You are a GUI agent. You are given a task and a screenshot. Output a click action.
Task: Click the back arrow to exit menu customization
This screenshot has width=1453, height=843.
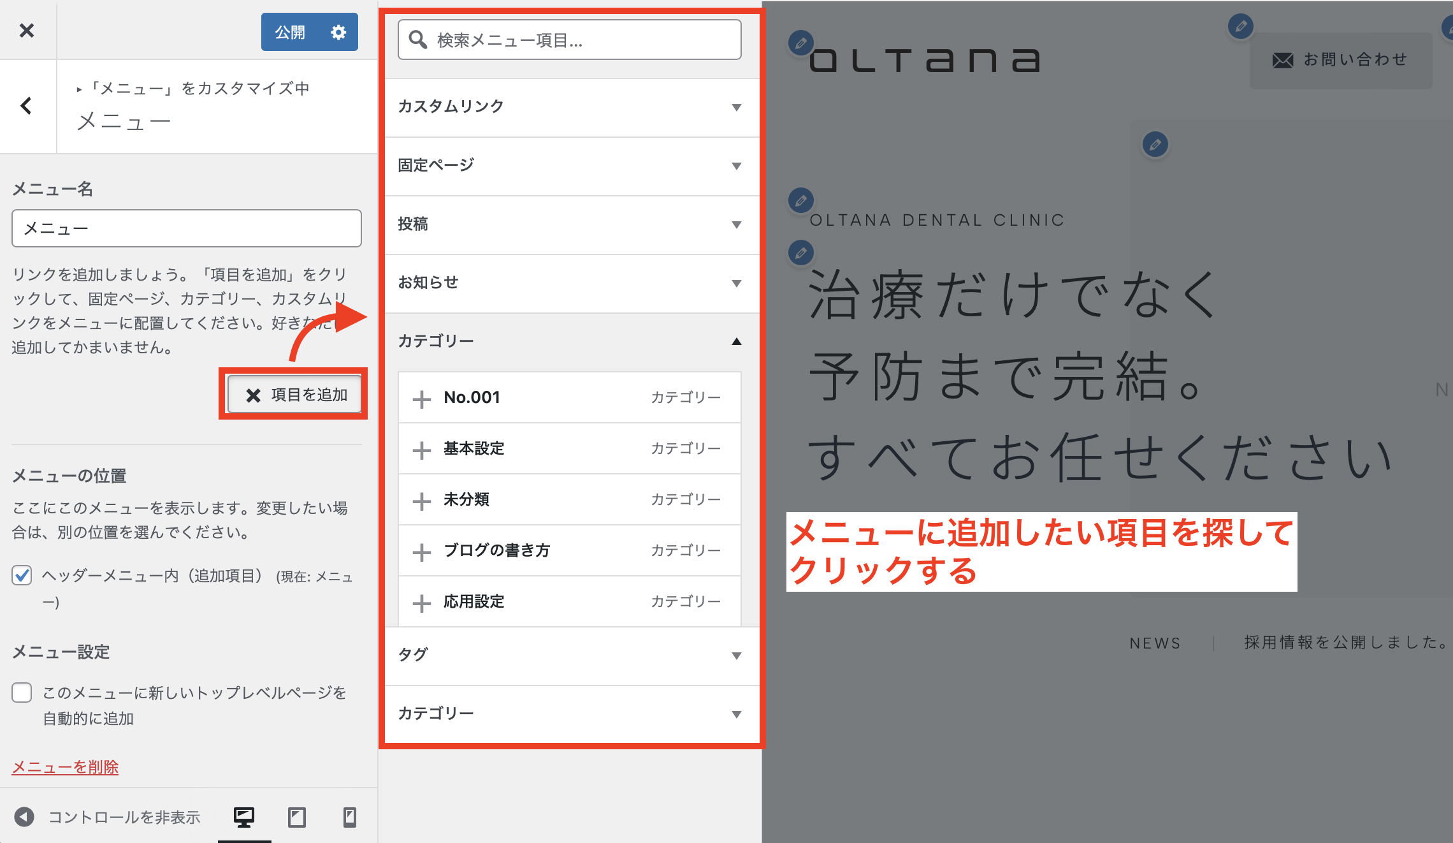tap(27, 106)
